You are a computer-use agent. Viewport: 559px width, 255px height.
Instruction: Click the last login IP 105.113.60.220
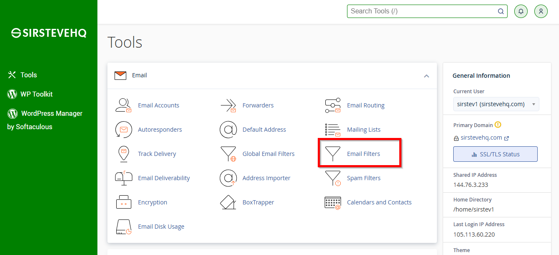tap(474, 235)
